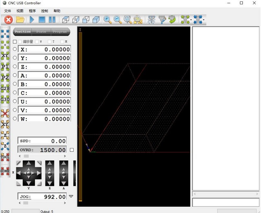Click the TOOL sidebar icon

tap(5, 157)
